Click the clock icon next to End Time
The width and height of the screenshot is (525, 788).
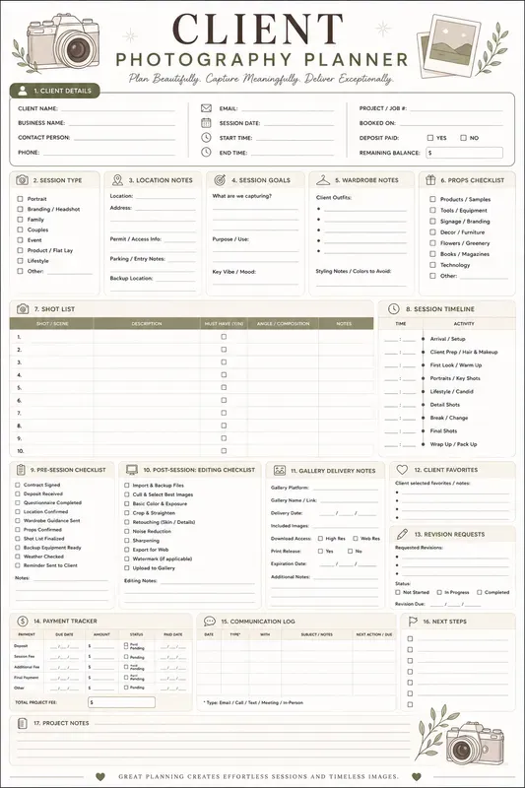pyautogui.click(x=206, y=152)
